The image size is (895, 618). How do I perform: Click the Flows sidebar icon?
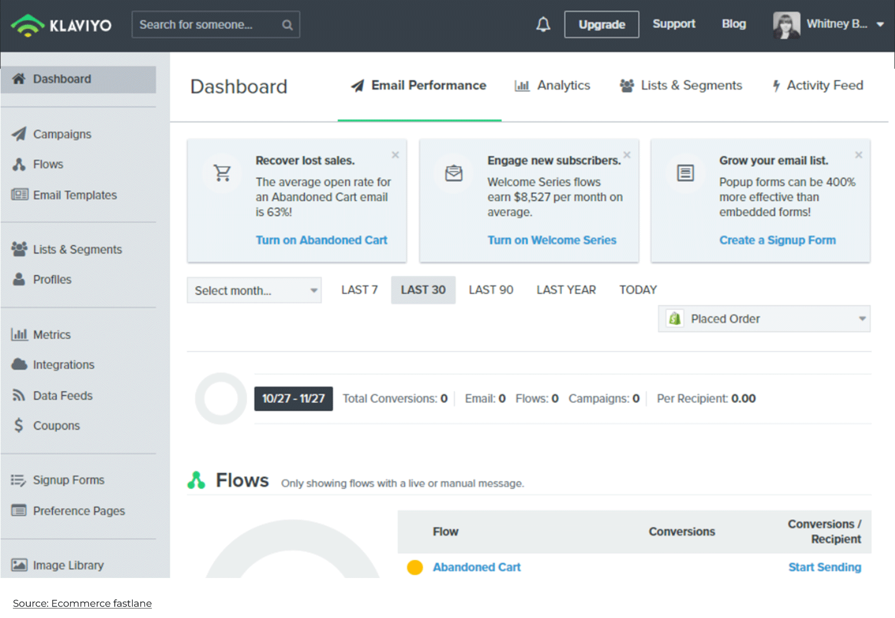[x=19, y=164]
